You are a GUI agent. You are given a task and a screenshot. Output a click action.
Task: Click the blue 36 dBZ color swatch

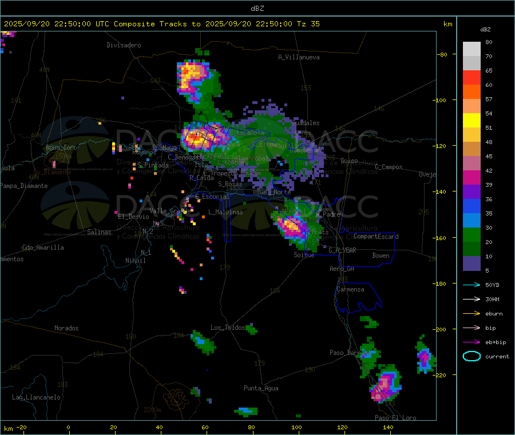pyautogui.click(x=472, y=206)
